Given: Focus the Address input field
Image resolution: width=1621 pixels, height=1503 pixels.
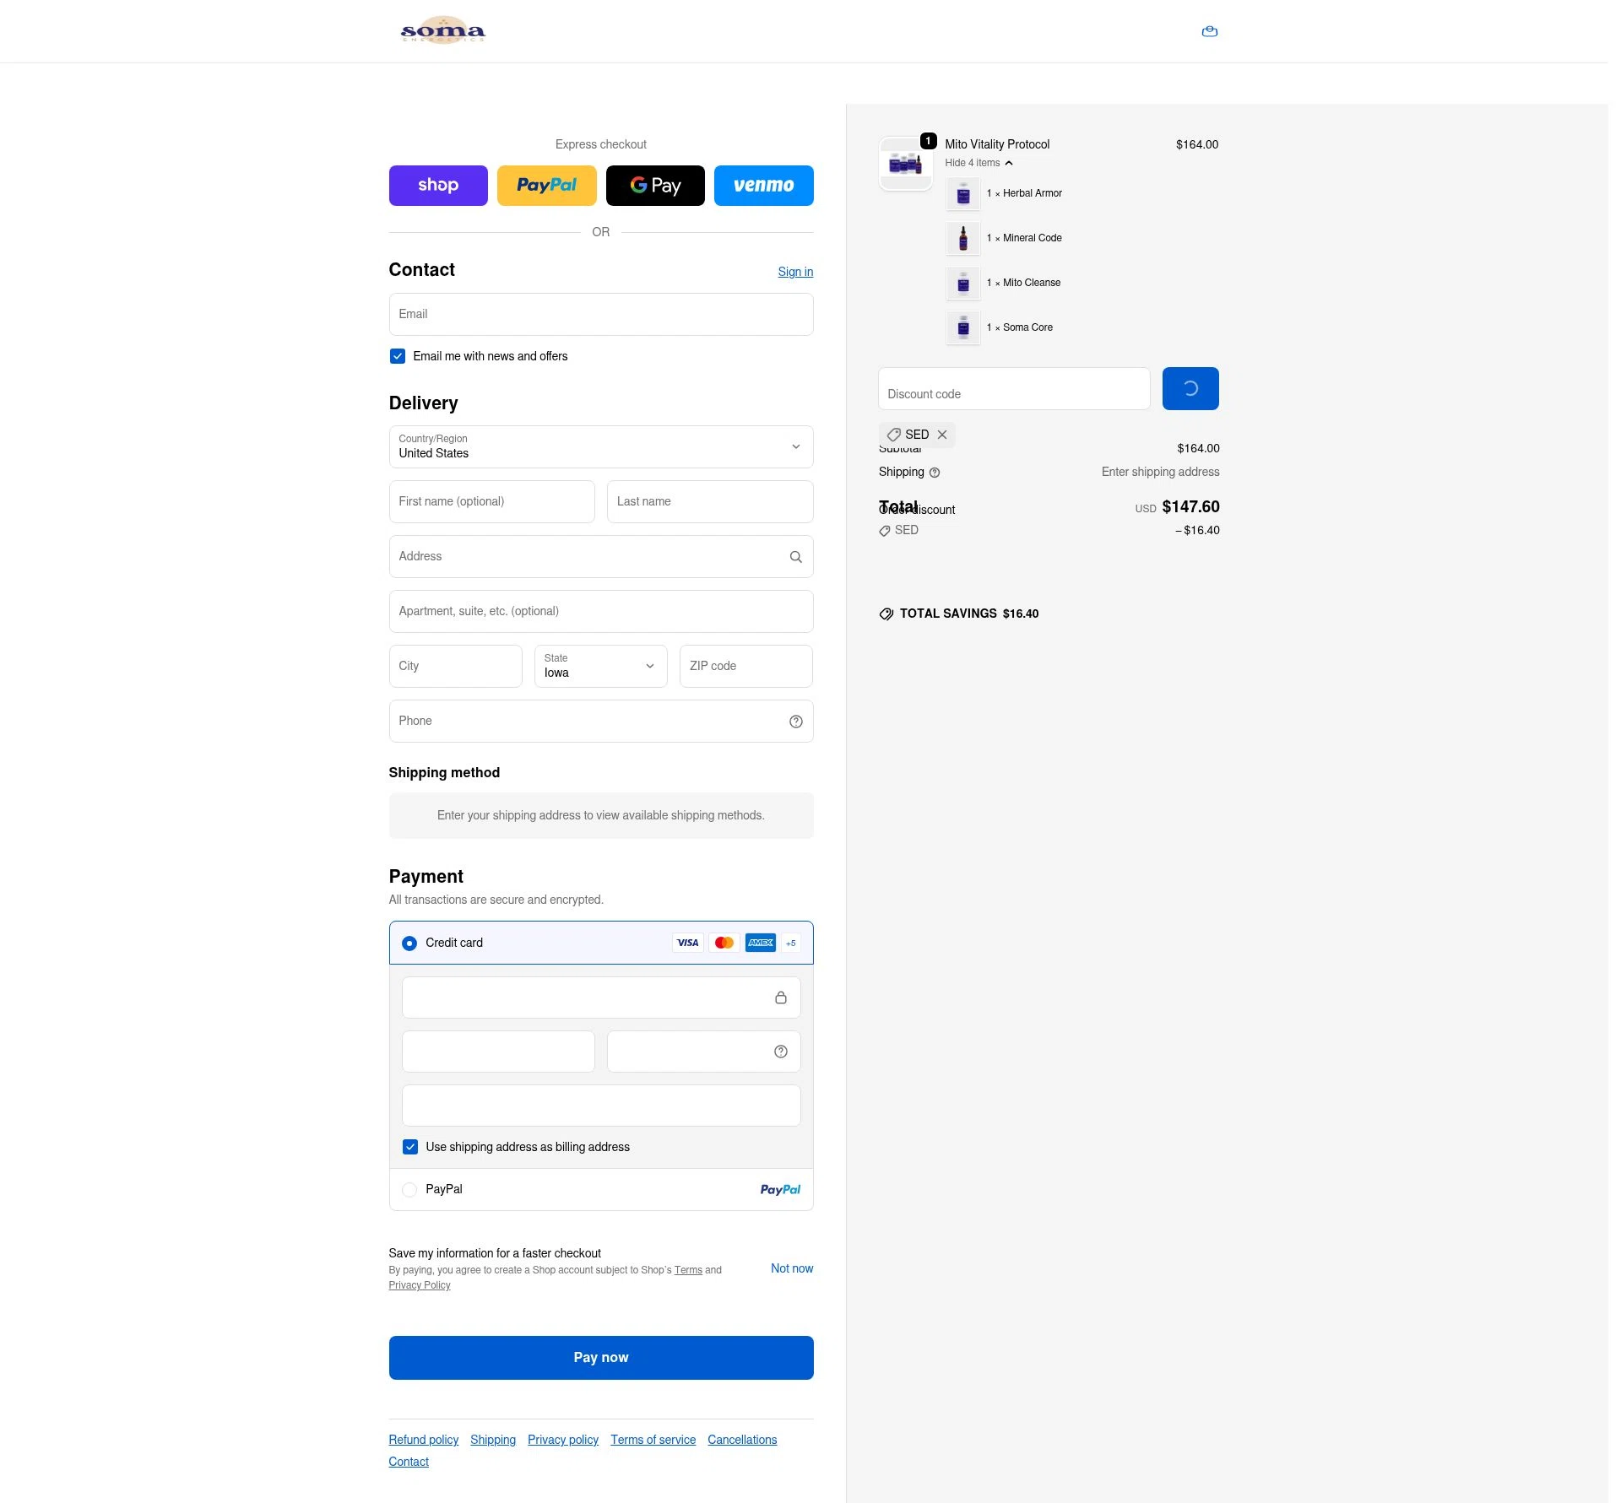Looking at the screenshot, I should coord(601,557).
